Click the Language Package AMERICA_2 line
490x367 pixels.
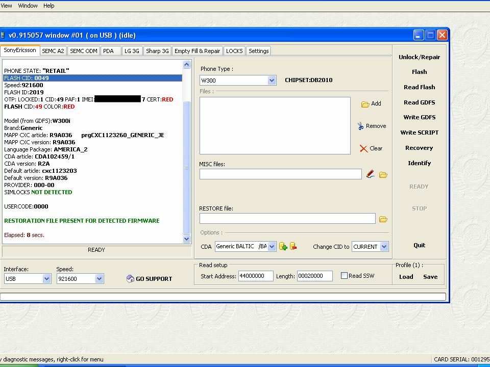(x=46, y=149)
